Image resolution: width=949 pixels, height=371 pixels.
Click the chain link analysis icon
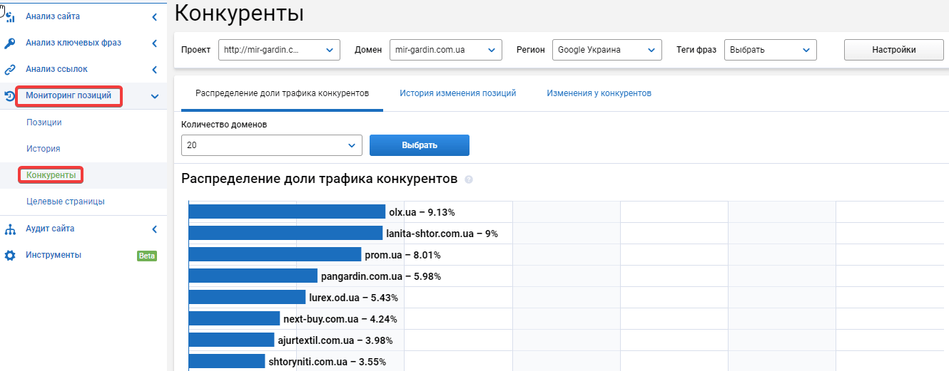[10, 69]
